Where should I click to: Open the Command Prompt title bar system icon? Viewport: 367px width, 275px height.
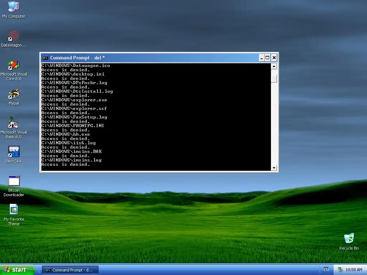(x=46, y=58)
